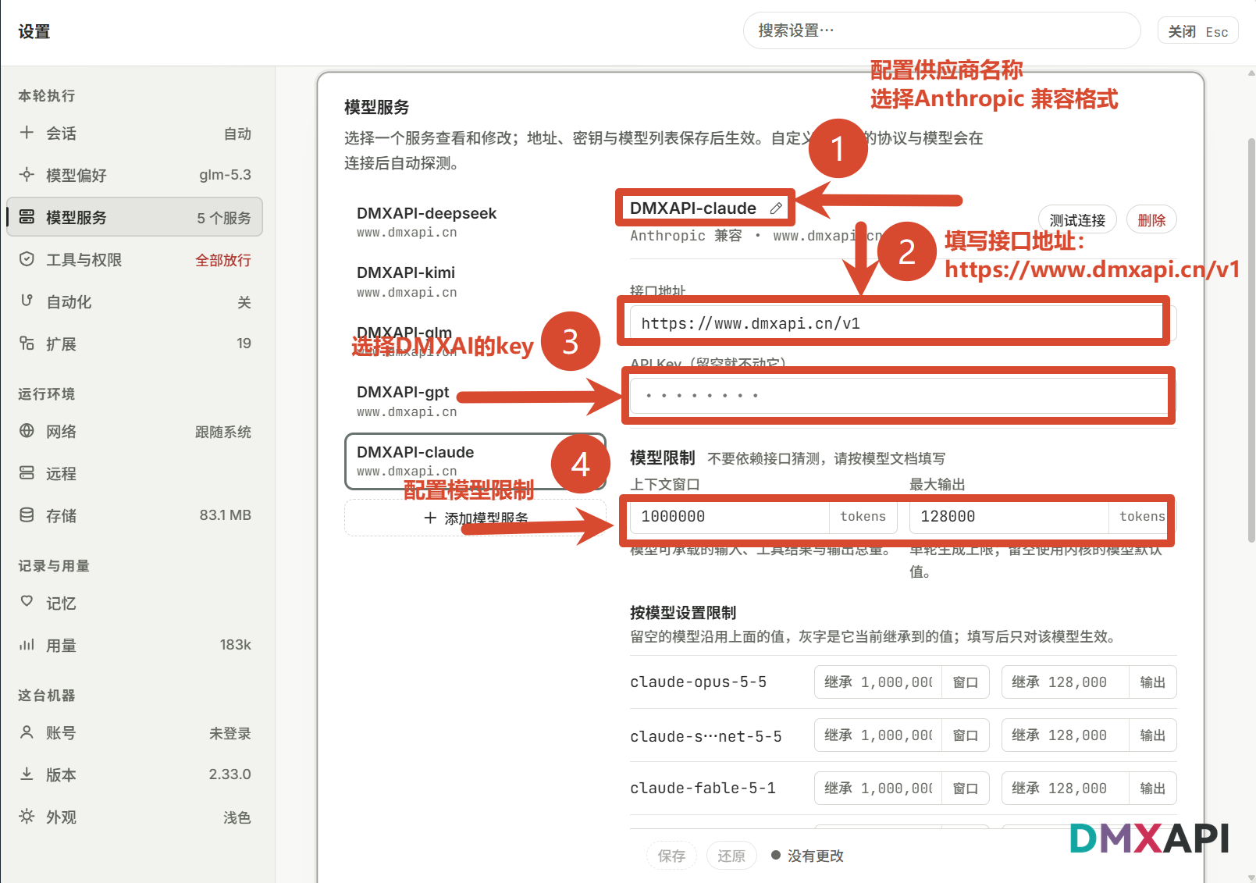
Task: Click the 模型偏好 sidebar icon
Action: tap(27, 174)
